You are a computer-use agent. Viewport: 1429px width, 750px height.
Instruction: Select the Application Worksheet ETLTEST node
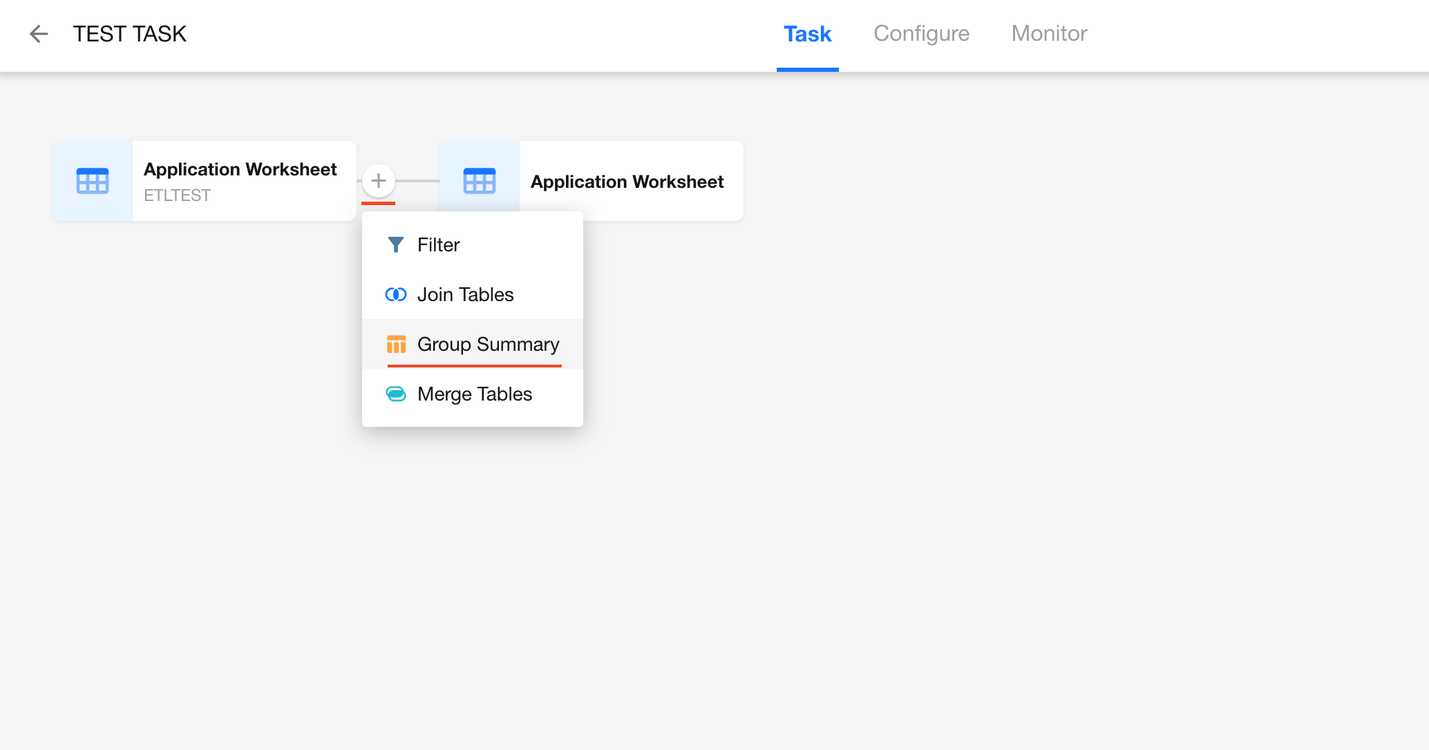click(x=240, y=170)
